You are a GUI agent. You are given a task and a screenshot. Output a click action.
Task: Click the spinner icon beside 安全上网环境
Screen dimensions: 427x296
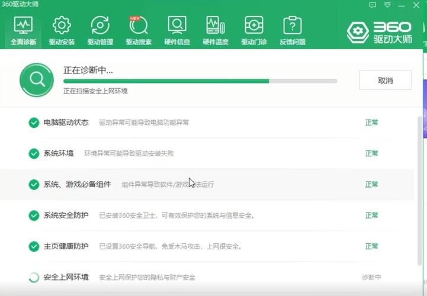click(34, 278)
